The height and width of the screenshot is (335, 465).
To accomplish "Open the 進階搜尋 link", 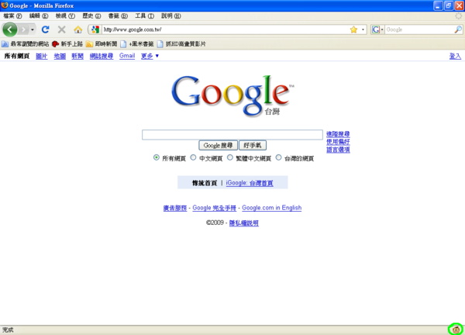I will point(338,134).
